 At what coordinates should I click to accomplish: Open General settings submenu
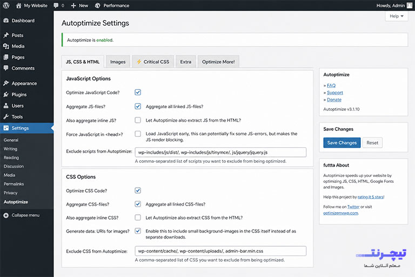coord(11,140)
